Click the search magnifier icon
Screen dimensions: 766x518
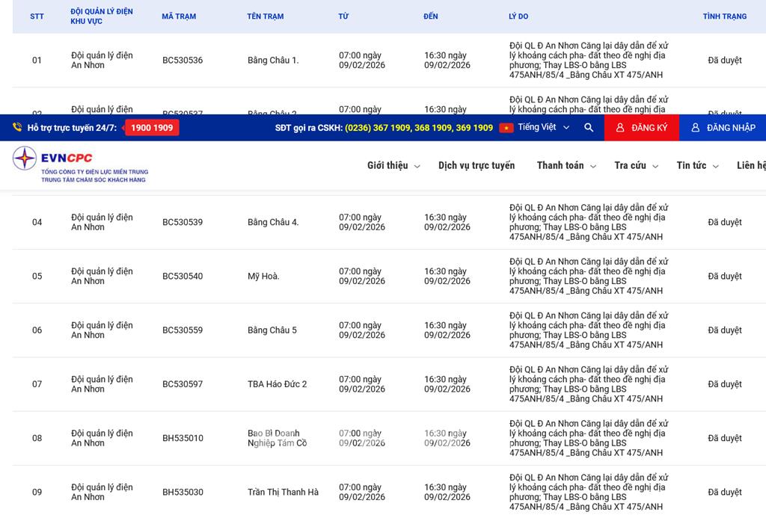589,128
